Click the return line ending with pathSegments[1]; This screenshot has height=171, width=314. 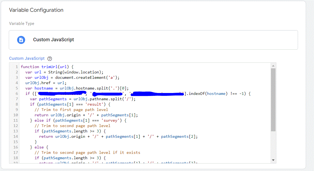pos(86,115)
